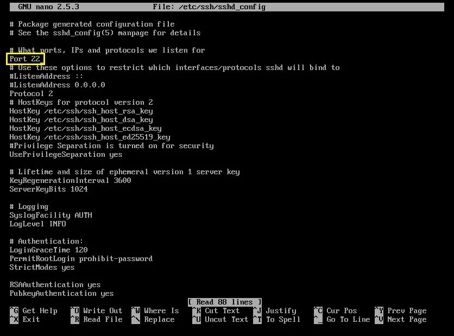
Task: Click the ^W Where Is shortcut
Action: 155,311
